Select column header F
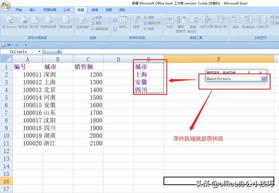279x193 pixels. pyautogui.click(x=219, y=59)
